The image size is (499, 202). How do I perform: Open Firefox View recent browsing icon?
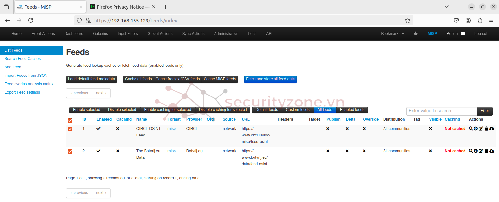6,7
